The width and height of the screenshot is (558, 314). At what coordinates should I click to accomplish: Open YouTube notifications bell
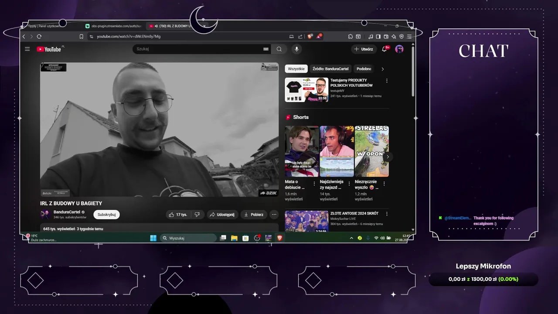(x=384, y=49)
